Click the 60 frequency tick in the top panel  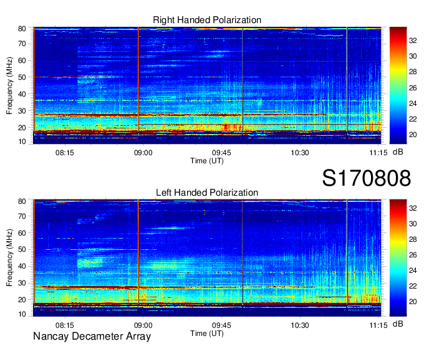pos(22,60)
